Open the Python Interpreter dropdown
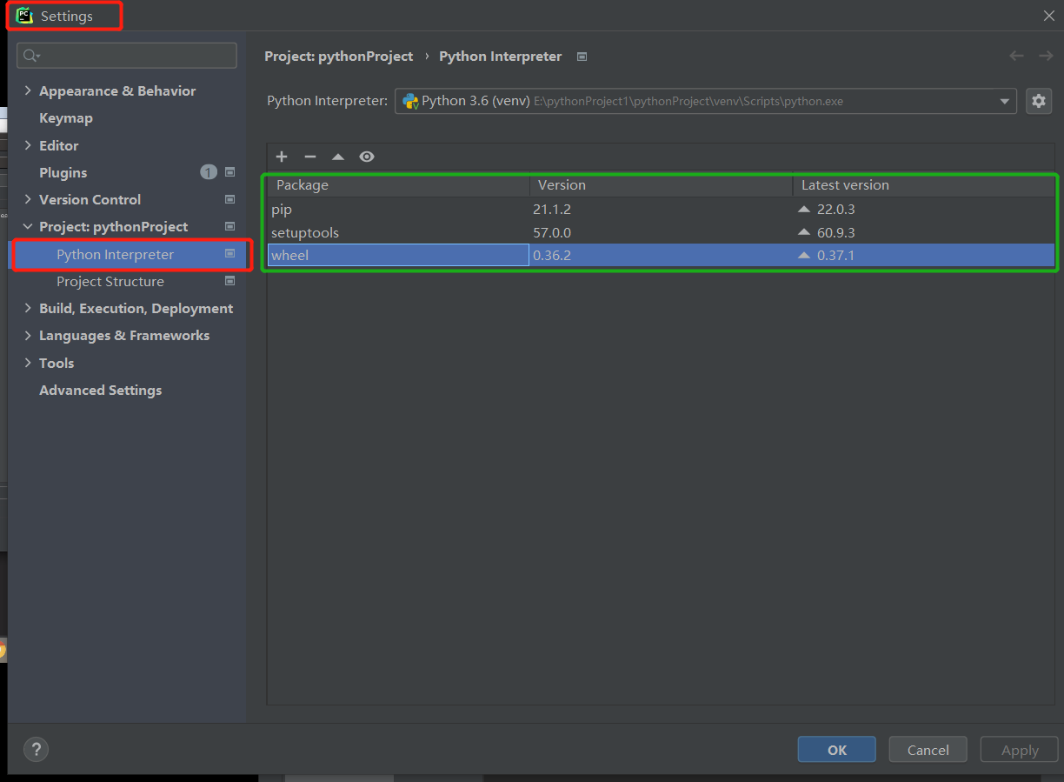The width and height of the screenshot is (1064, 782). [706, 101]
